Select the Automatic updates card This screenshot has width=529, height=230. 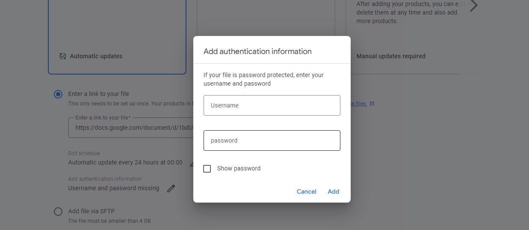tap(117, 36)
